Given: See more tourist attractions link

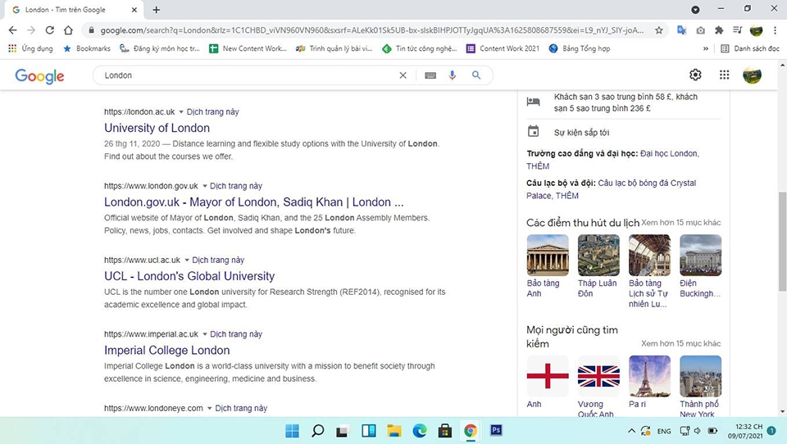Looking at the screenshot, I should click(680, 222).
